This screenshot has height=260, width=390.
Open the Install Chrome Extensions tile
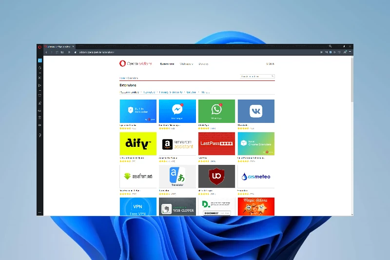coord(256,144)
